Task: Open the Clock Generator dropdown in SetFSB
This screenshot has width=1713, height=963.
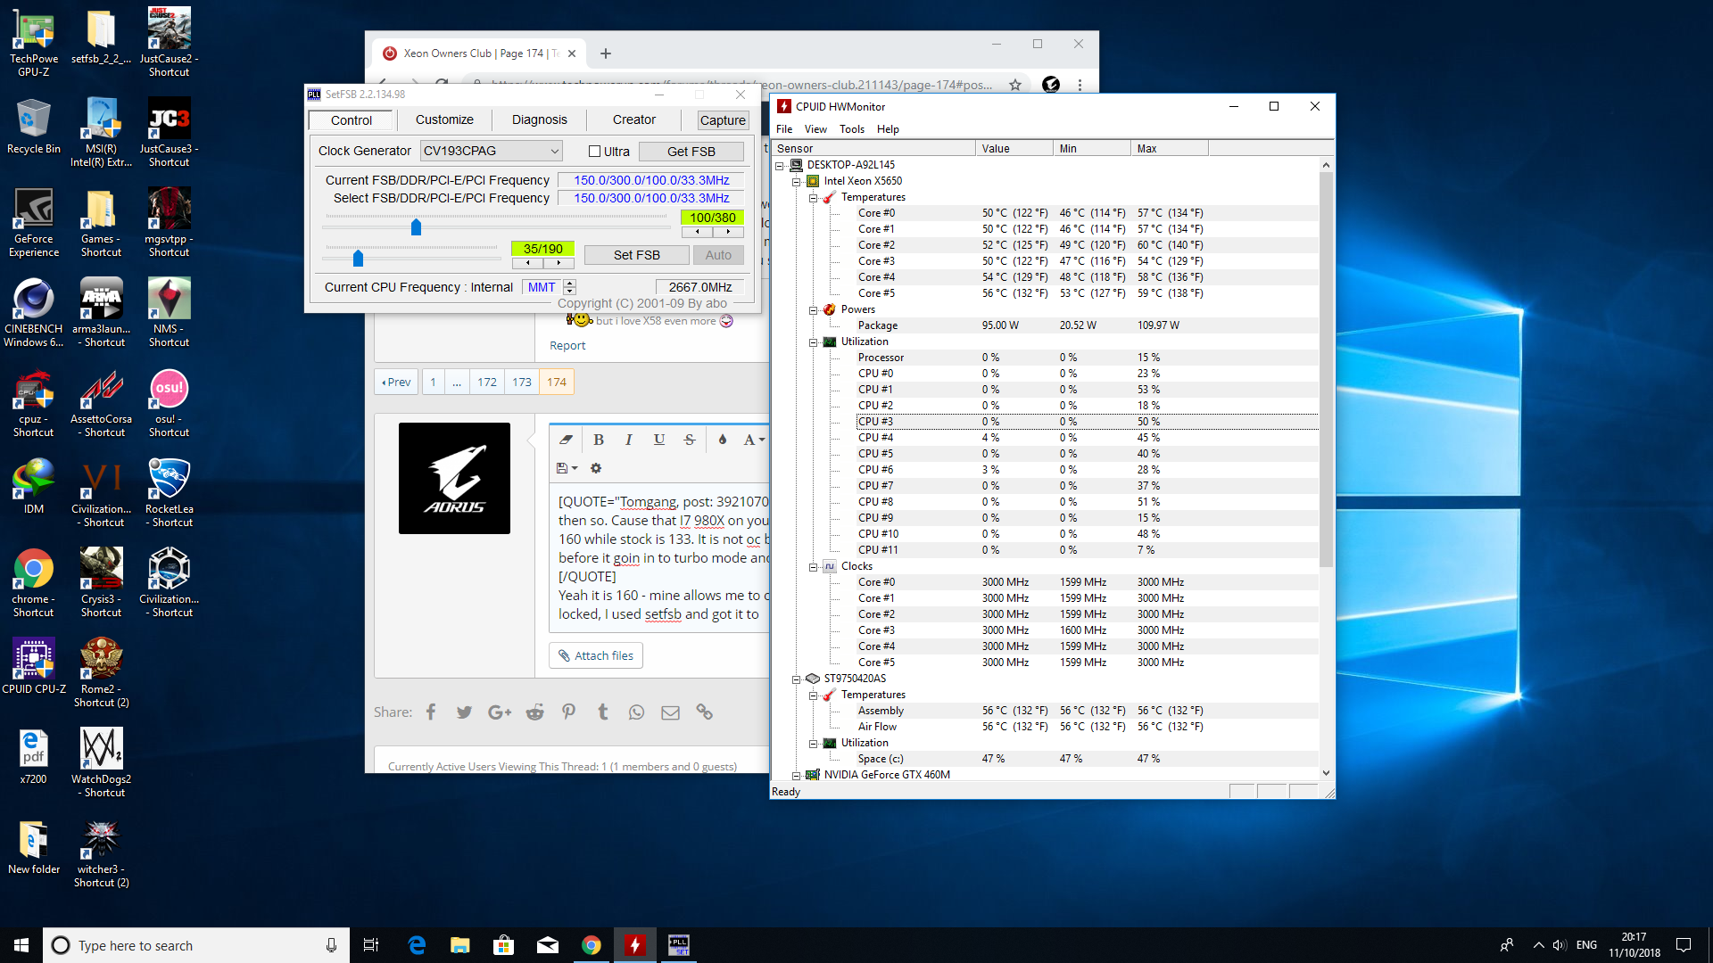Action: (491, 151)
